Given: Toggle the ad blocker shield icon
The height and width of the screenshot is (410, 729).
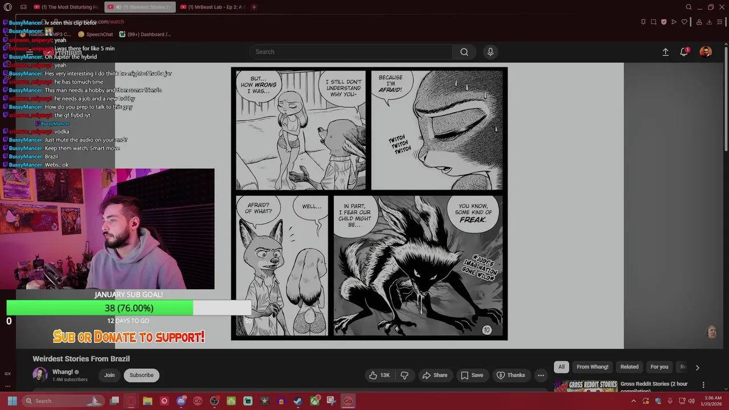Looking at the screenshot, I should coord(664,22).
